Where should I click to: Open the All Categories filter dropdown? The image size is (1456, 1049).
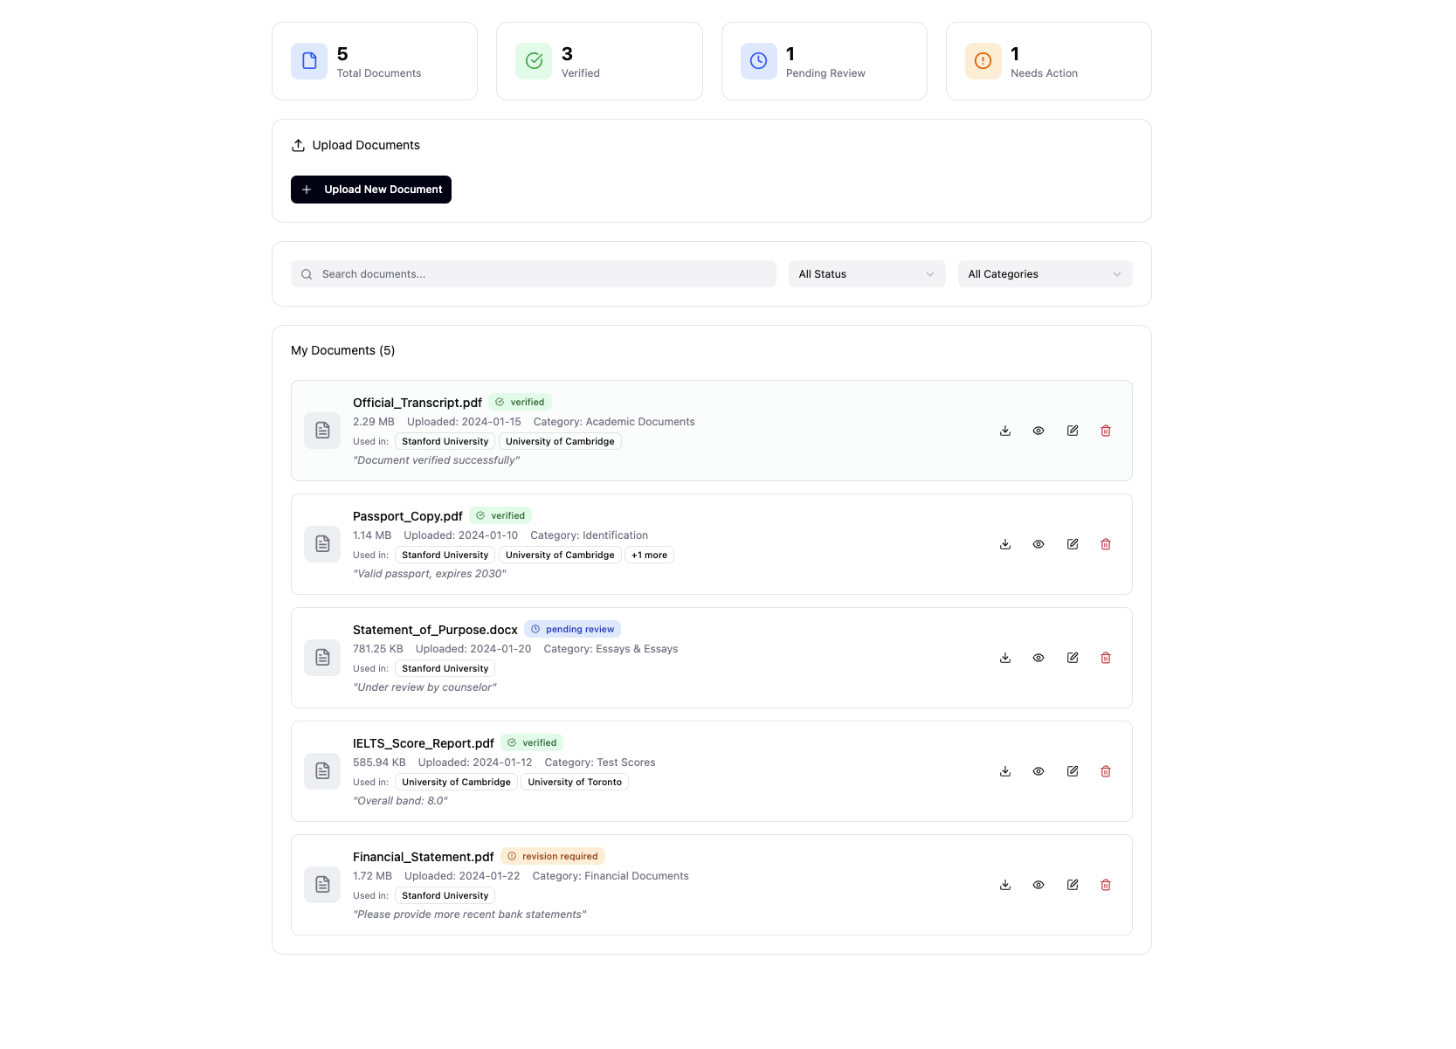(x=1045, y=274)
